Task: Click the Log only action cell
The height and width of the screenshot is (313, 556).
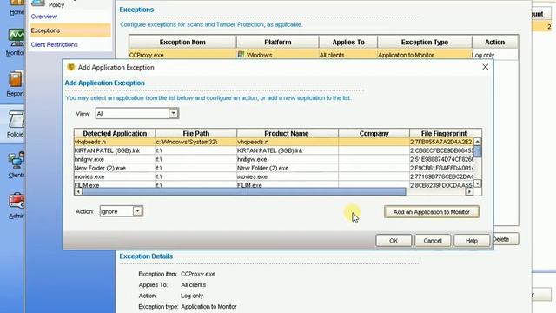Action: coord(494,55)
